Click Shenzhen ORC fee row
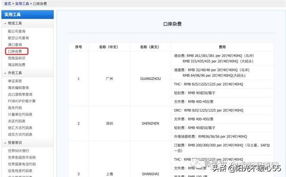The height and width of the screenshot is (177, 286). (x=223, y=110)
